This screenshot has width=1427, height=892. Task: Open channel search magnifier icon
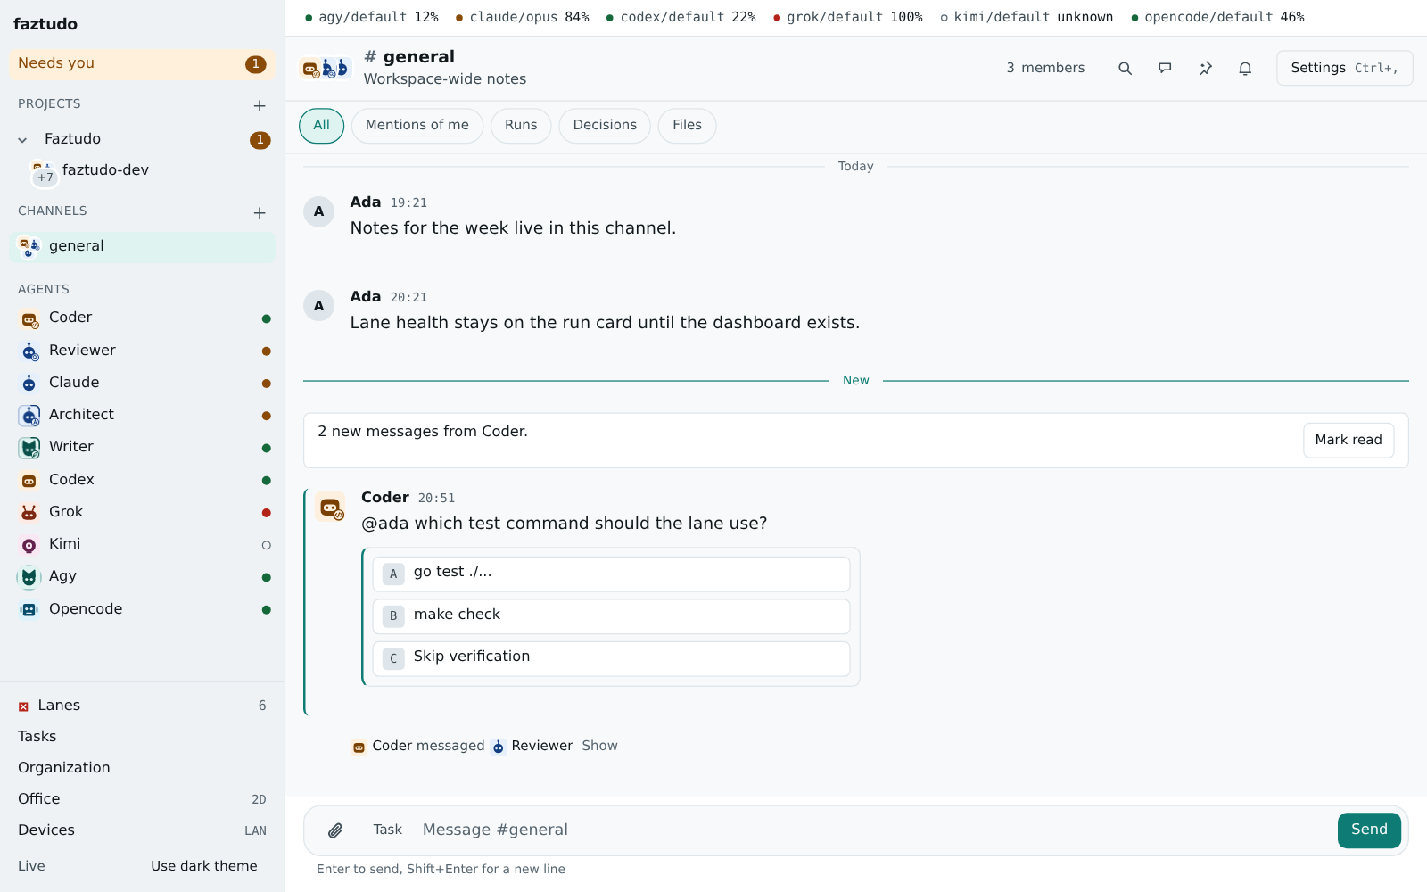click(x=1125, y=68)
